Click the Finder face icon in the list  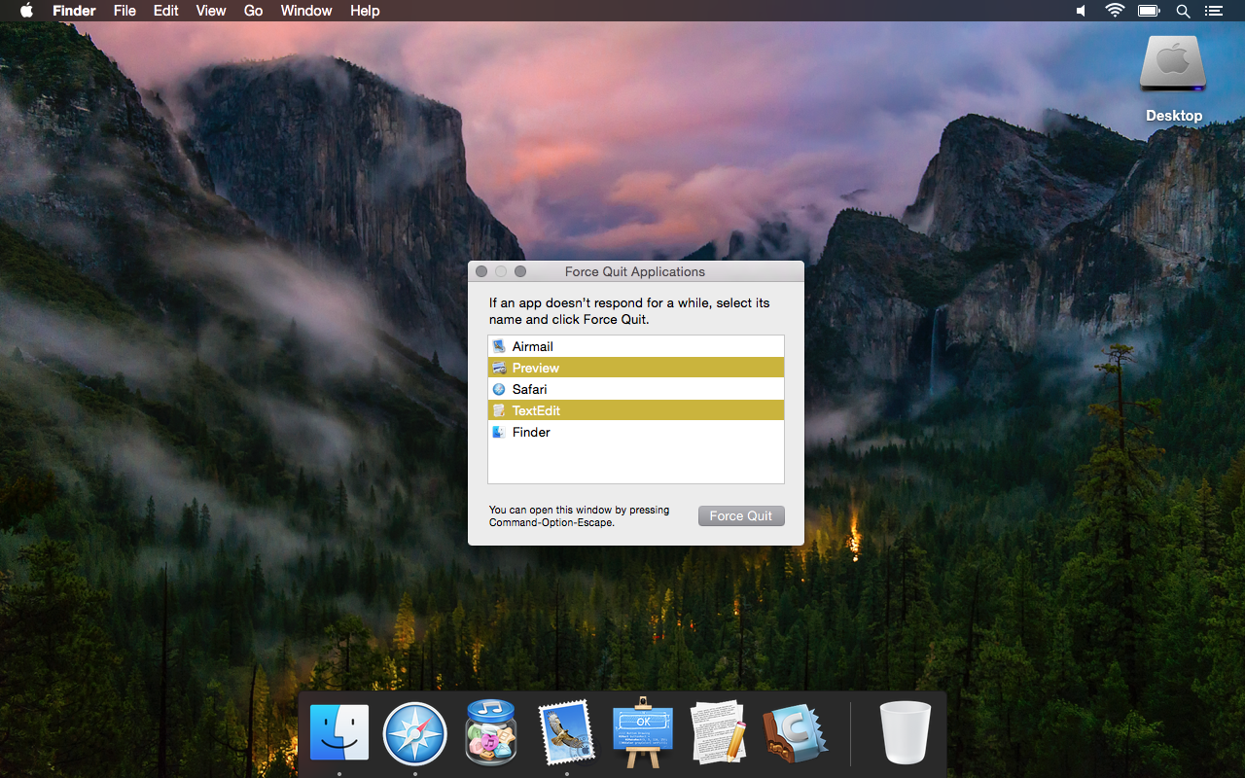coord(499,432)
